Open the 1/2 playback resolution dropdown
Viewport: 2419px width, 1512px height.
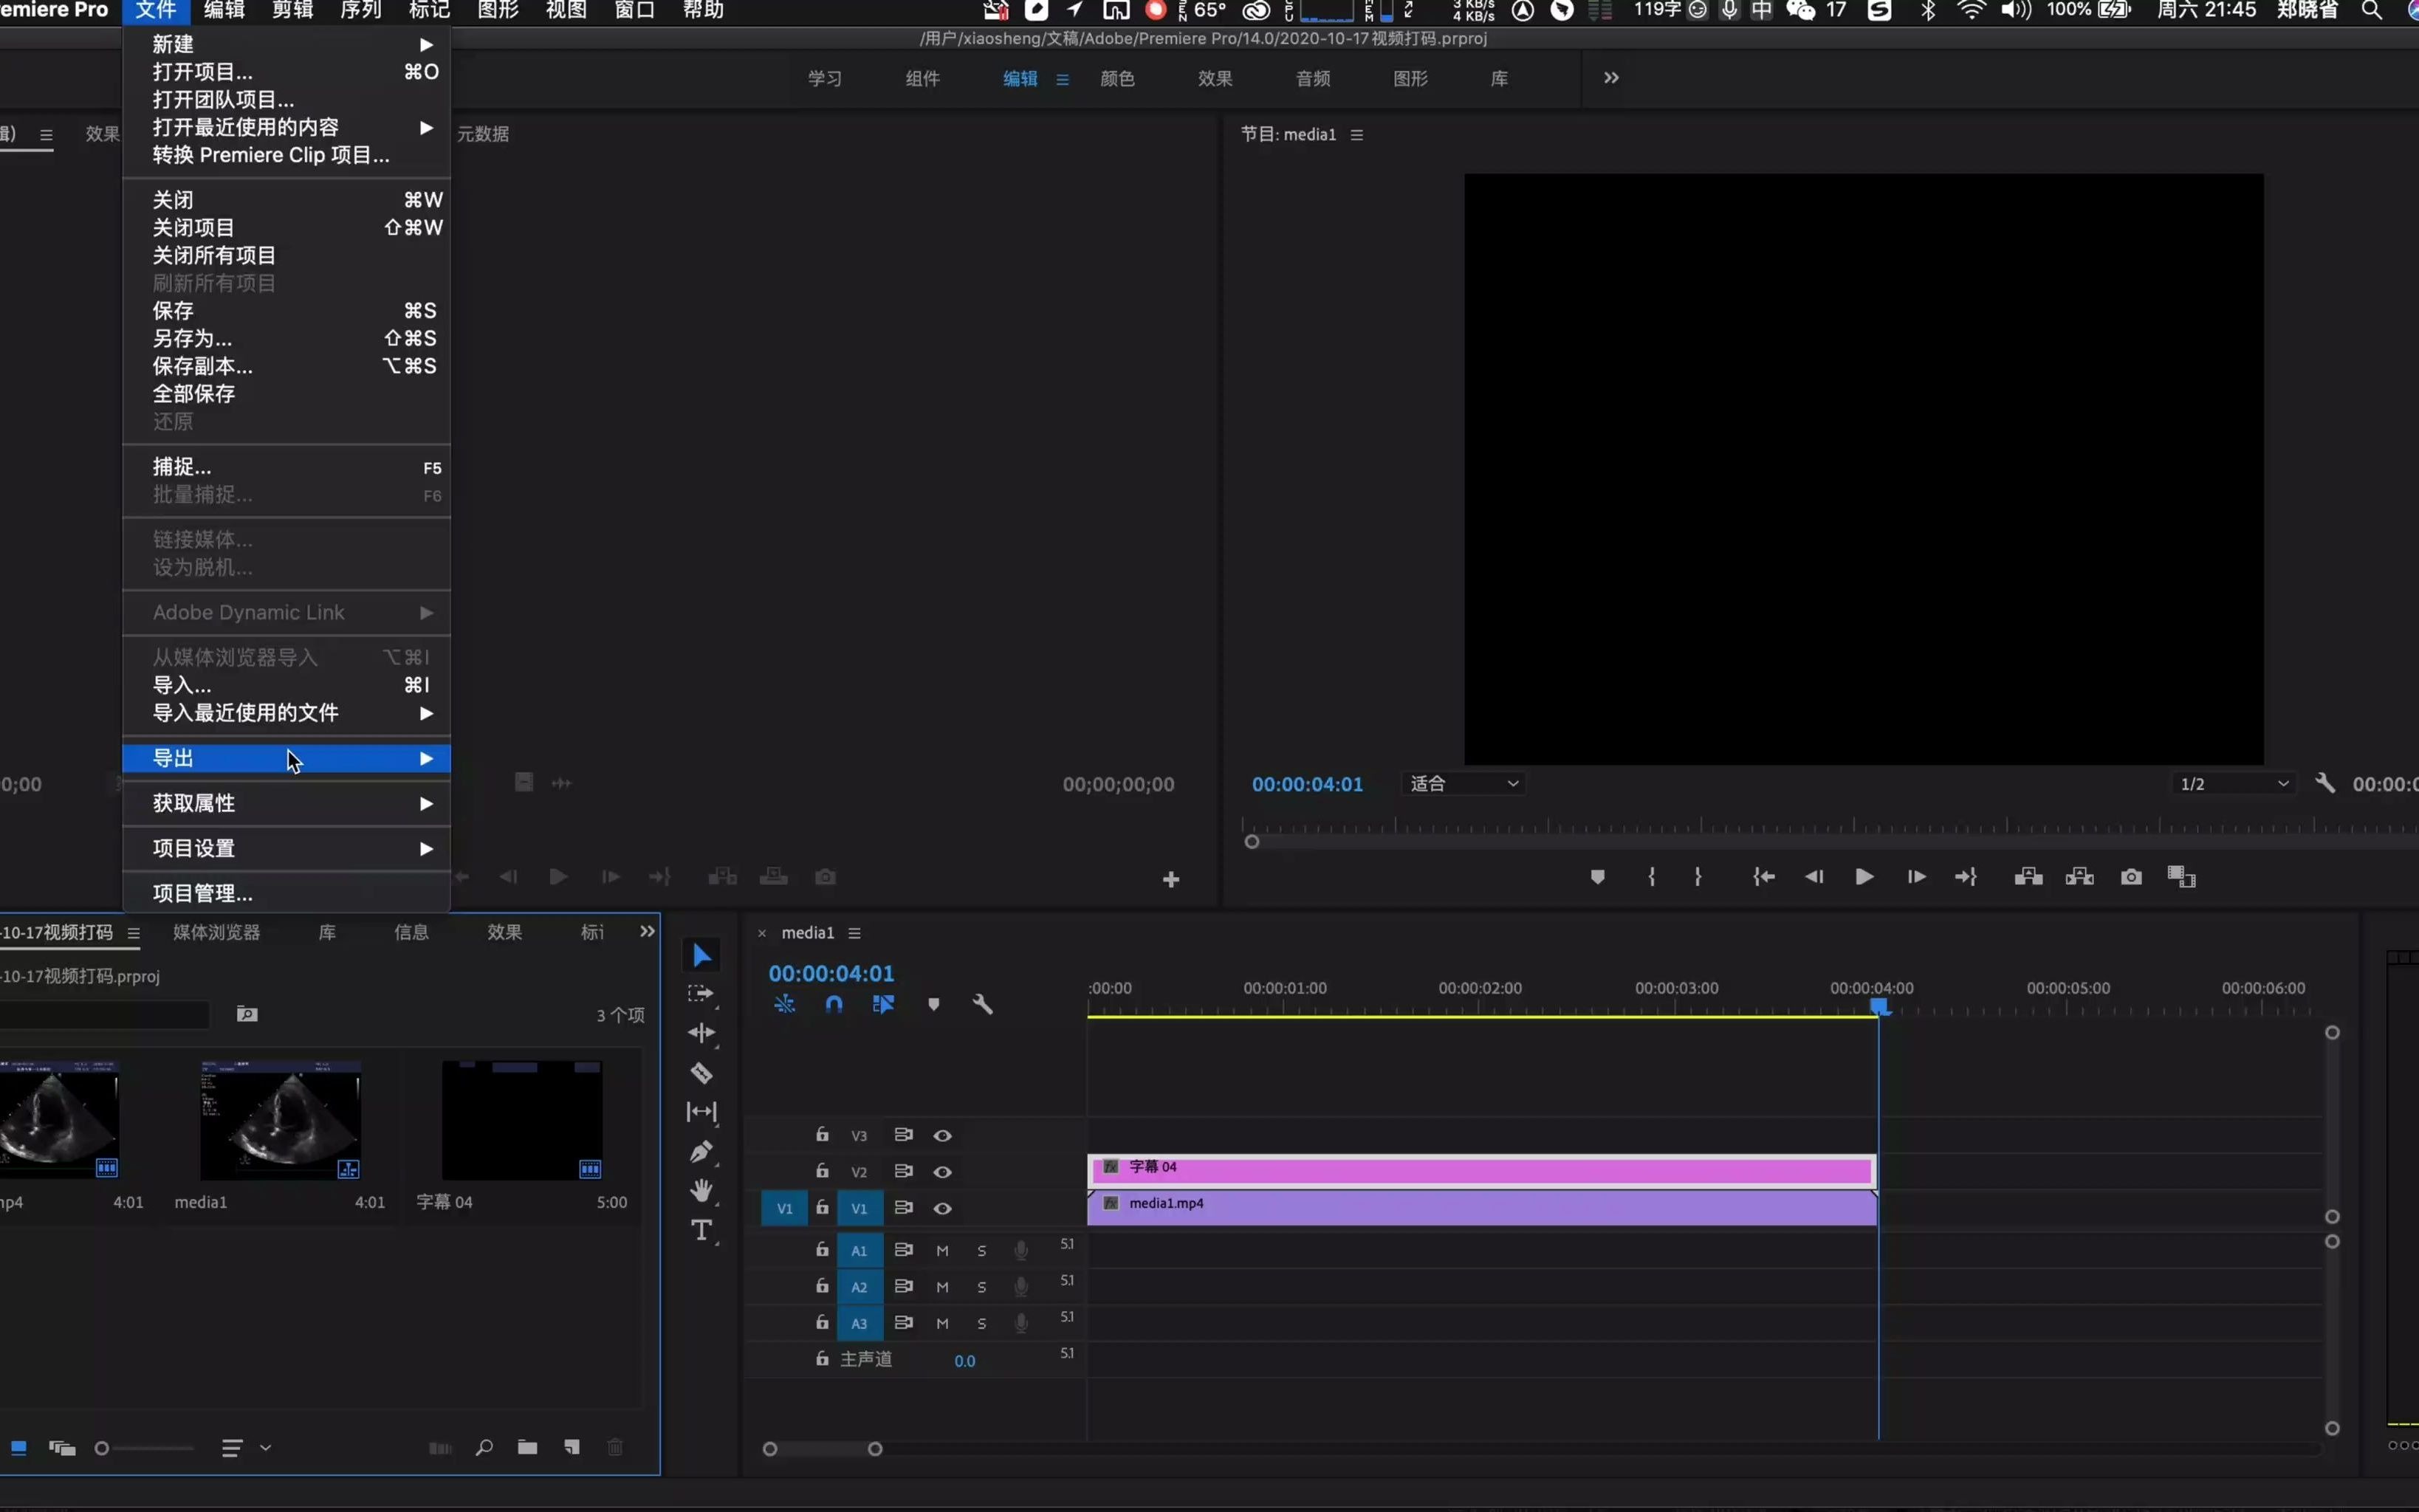2233,784
